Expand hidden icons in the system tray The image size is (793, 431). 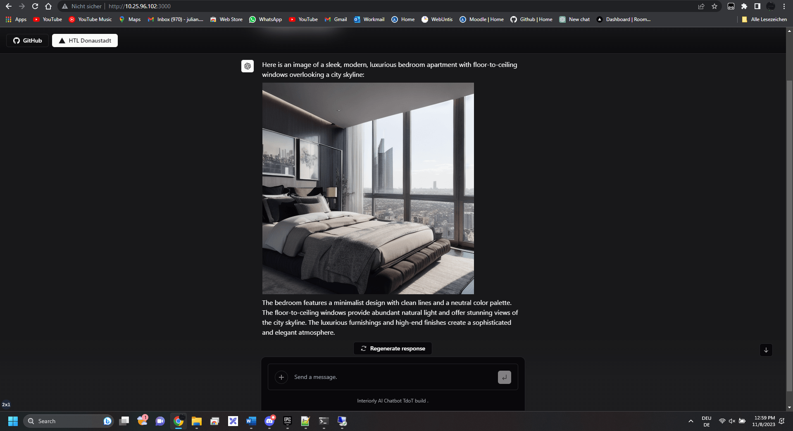tap(690, 421)
